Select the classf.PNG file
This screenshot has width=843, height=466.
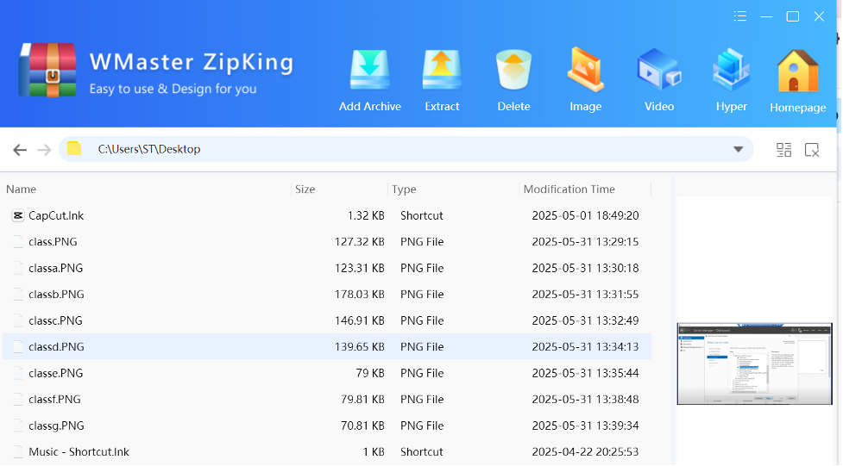[x=54, y=400]
